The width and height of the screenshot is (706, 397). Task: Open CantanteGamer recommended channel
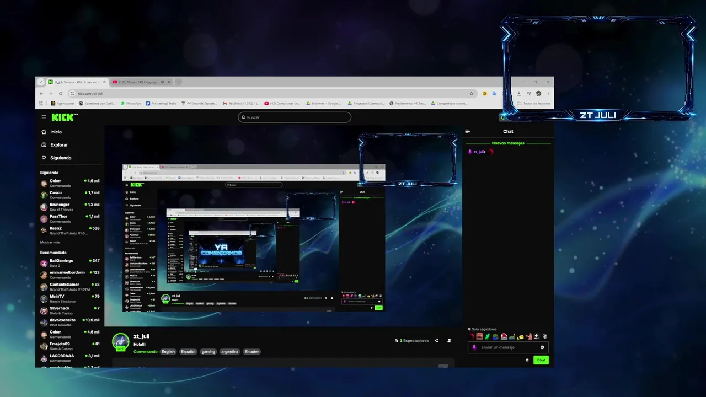(70, 287)
